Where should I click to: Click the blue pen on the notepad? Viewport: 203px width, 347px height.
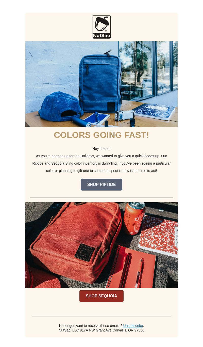click(97, 117)
